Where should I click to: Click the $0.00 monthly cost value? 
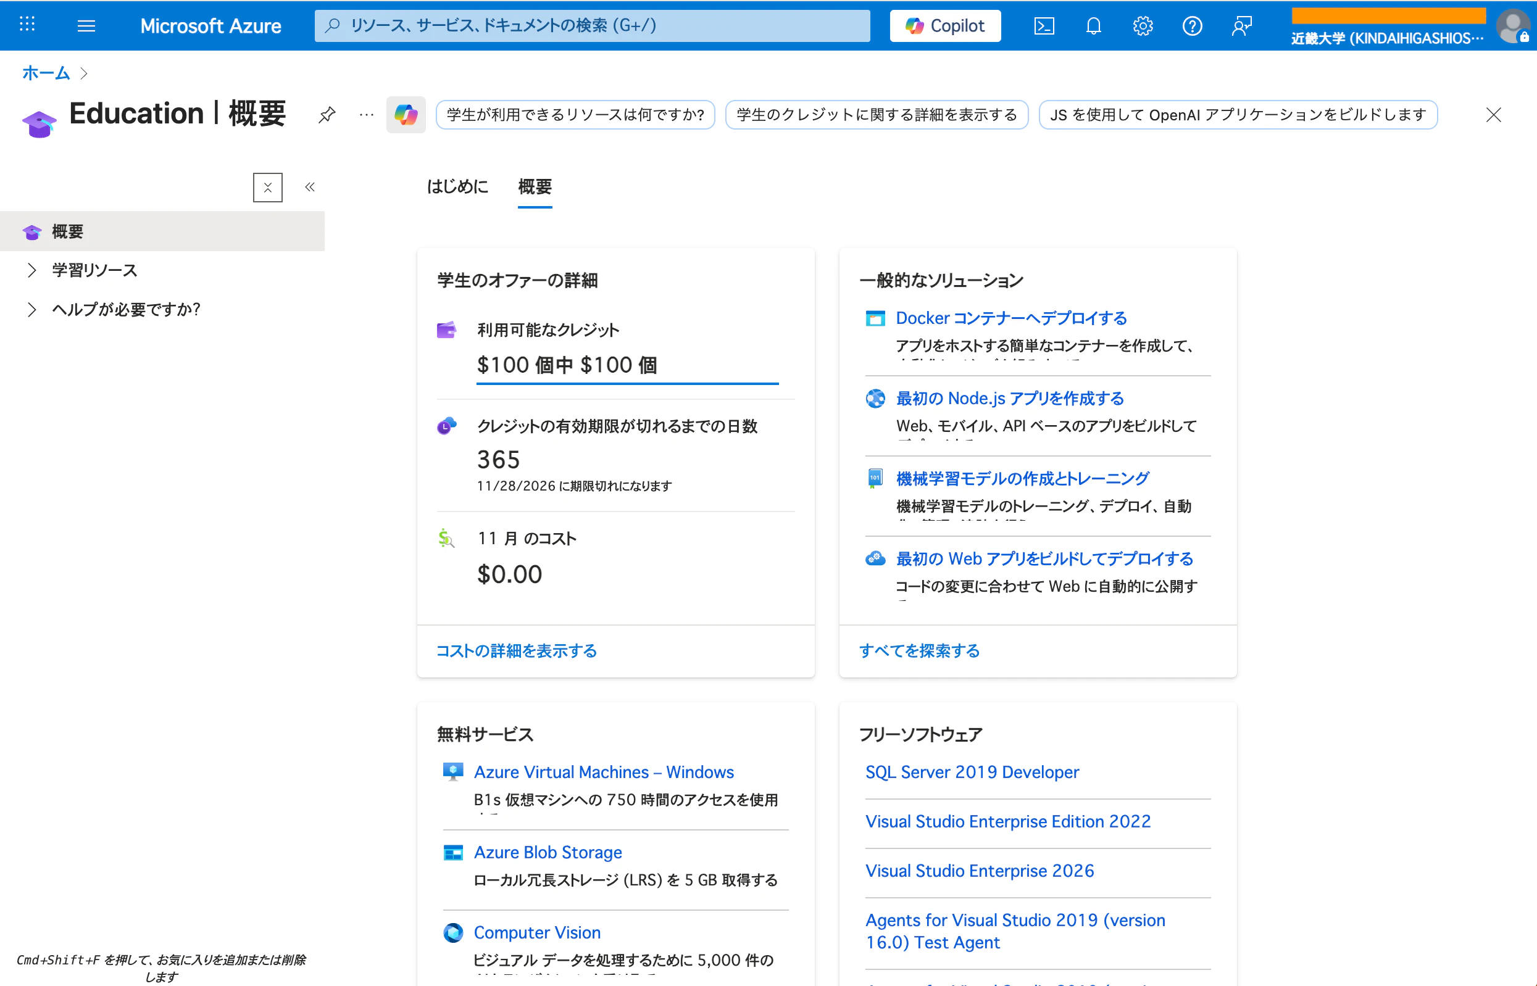click(x=509, y=574)
